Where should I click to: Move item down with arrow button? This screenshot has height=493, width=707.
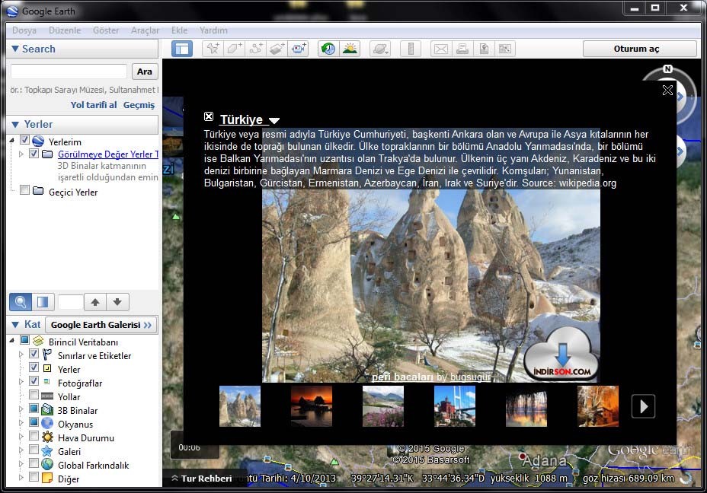pyautogui.click(x=117, y=301)
